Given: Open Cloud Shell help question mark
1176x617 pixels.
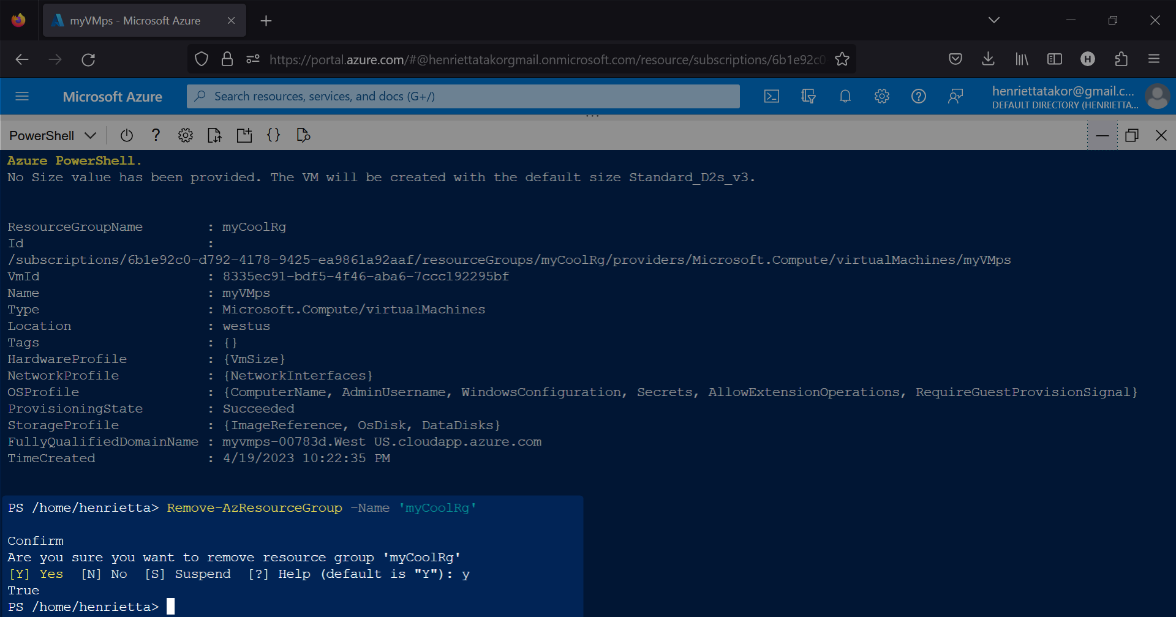Looking at the screenshot, I should (156, 135).
